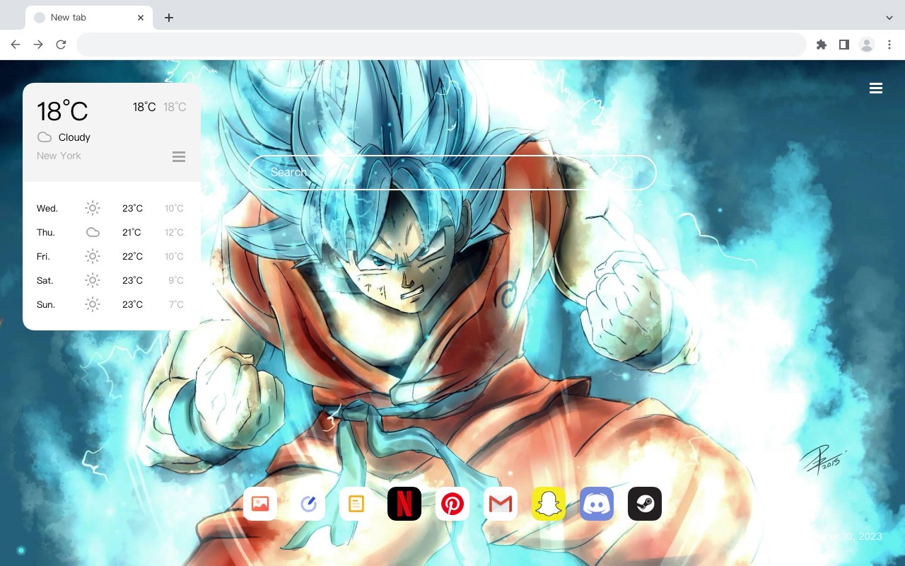Open the browser three-dot menu
Image resolution: width=905 pixels, height=566 pixels.
coord(889,45)
